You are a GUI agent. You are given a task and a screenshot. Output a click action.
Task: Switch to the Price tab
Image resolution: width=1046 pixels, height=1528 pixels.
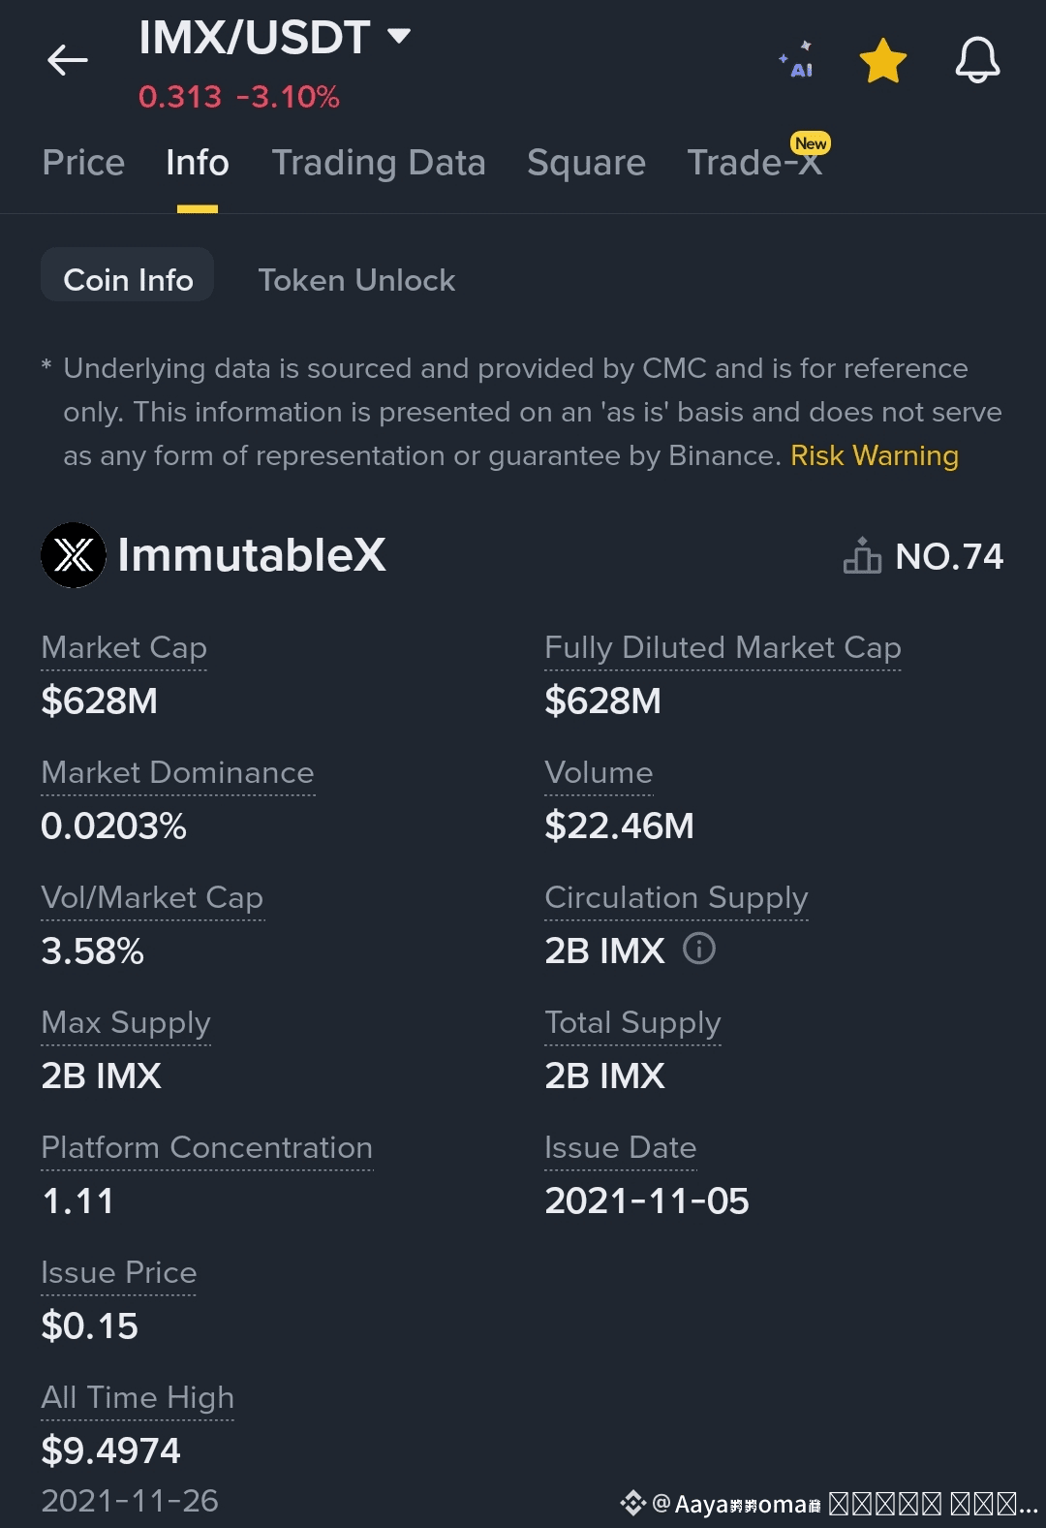pyautogui.click(x=83, y=163)
